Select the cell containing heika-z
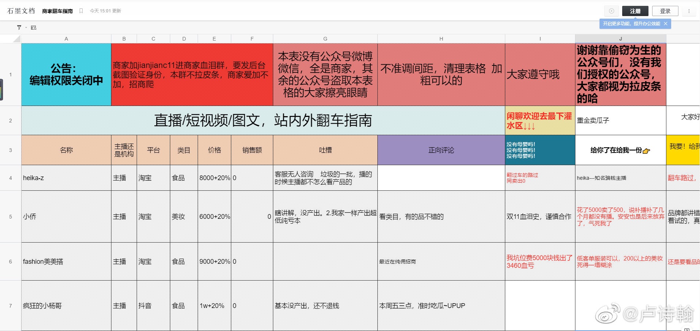Screen dimensions: 700x331 pyautogui.click(x=66, y=178)
